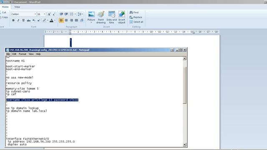Click Find in the Editing group
This screenshot has width=267, height=150.
pos(134,12)
